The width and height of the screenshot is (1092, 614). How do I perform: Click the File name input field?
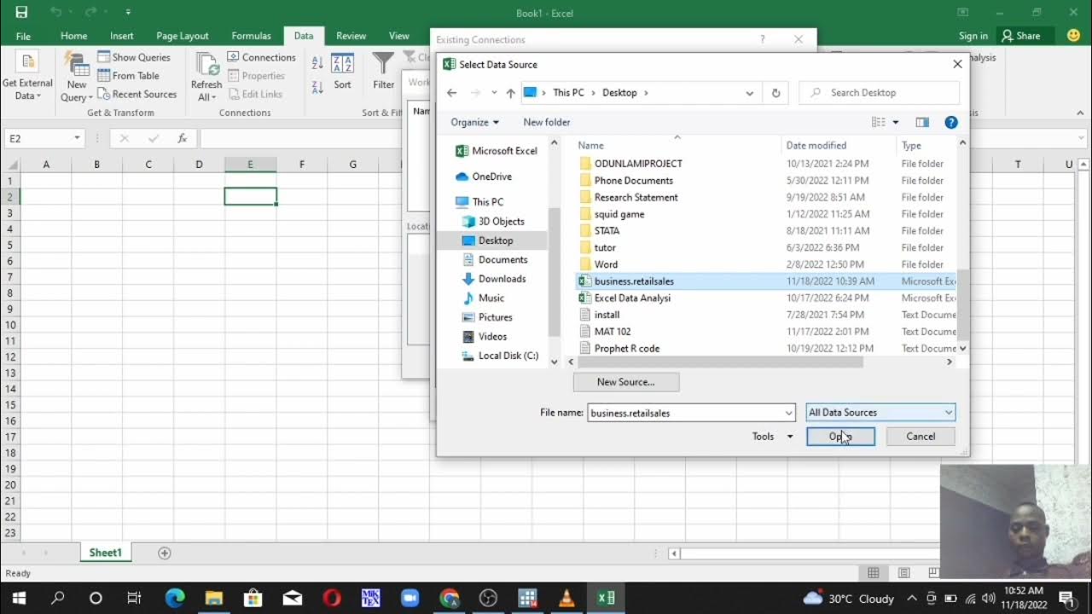691,413
